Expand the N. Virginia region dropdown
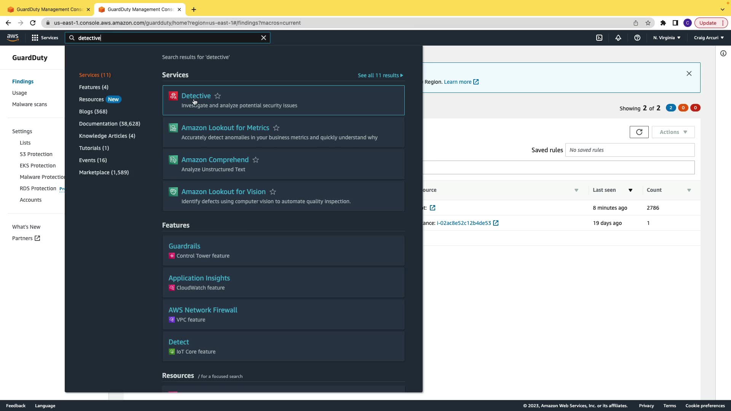This screenshot has width=731, height=411. [x=667, y=38]
